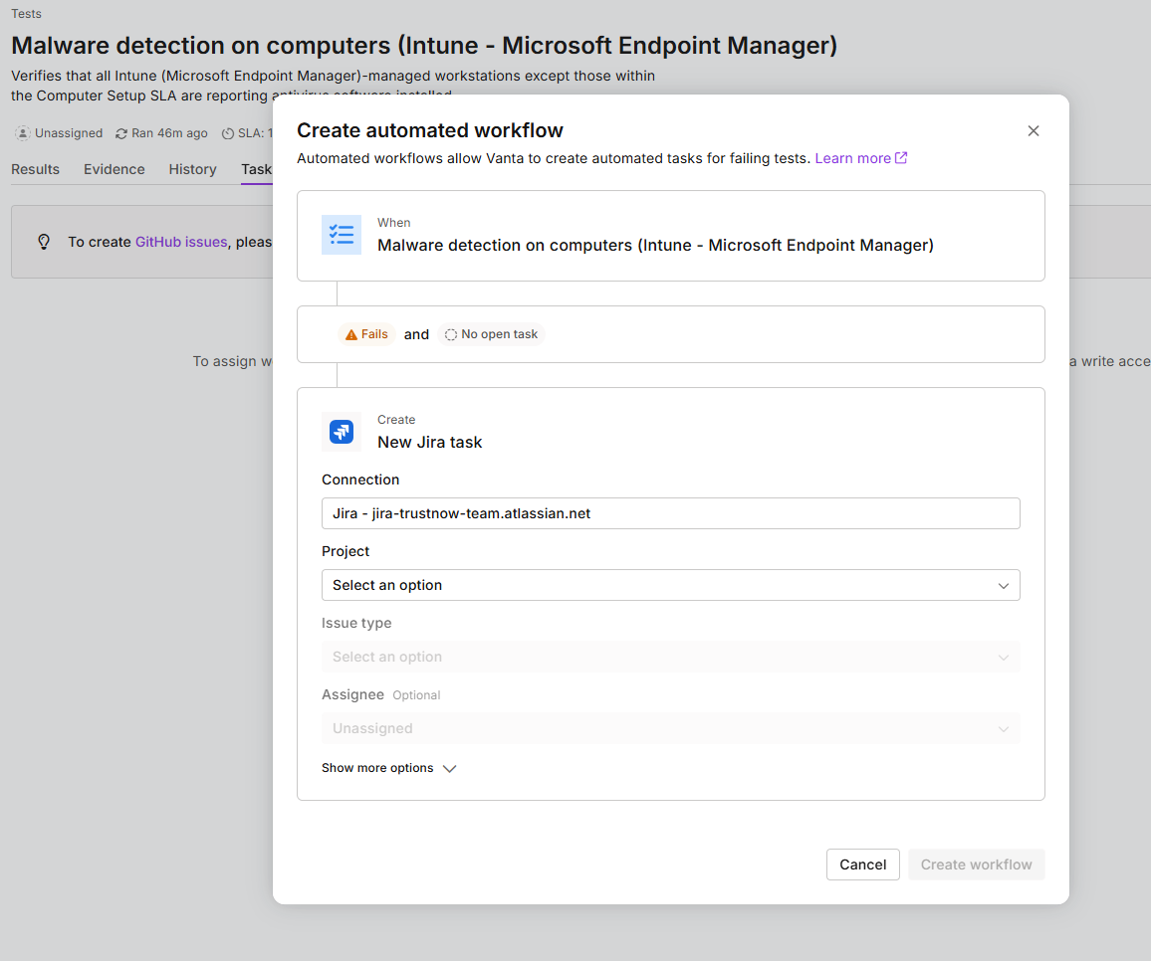This screenshot has width=1151, height=961.
Task: Open the GitHub issues link
Action: [181, 242]
